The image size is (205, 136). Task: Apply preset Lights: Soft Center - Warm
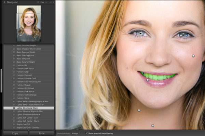[29, 121]
